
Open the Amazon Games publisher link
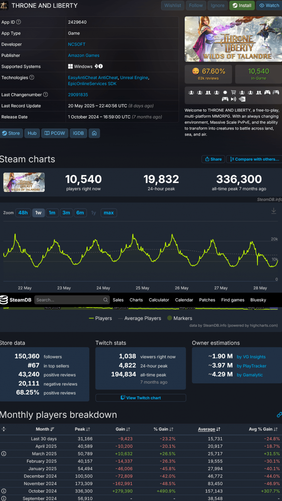tap(84, 55)
